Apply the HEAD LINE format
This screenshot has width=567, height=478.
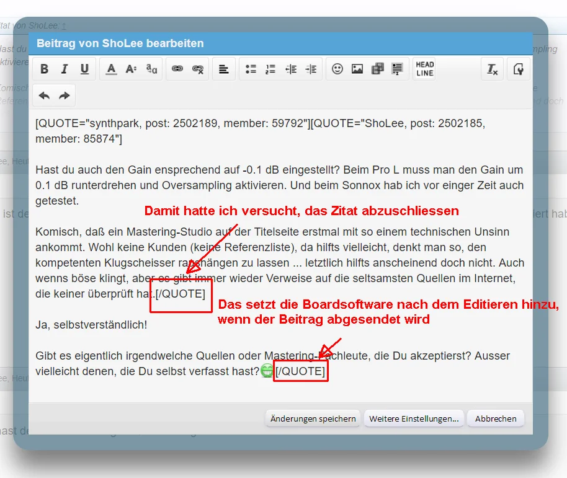(x=424, y=69)
